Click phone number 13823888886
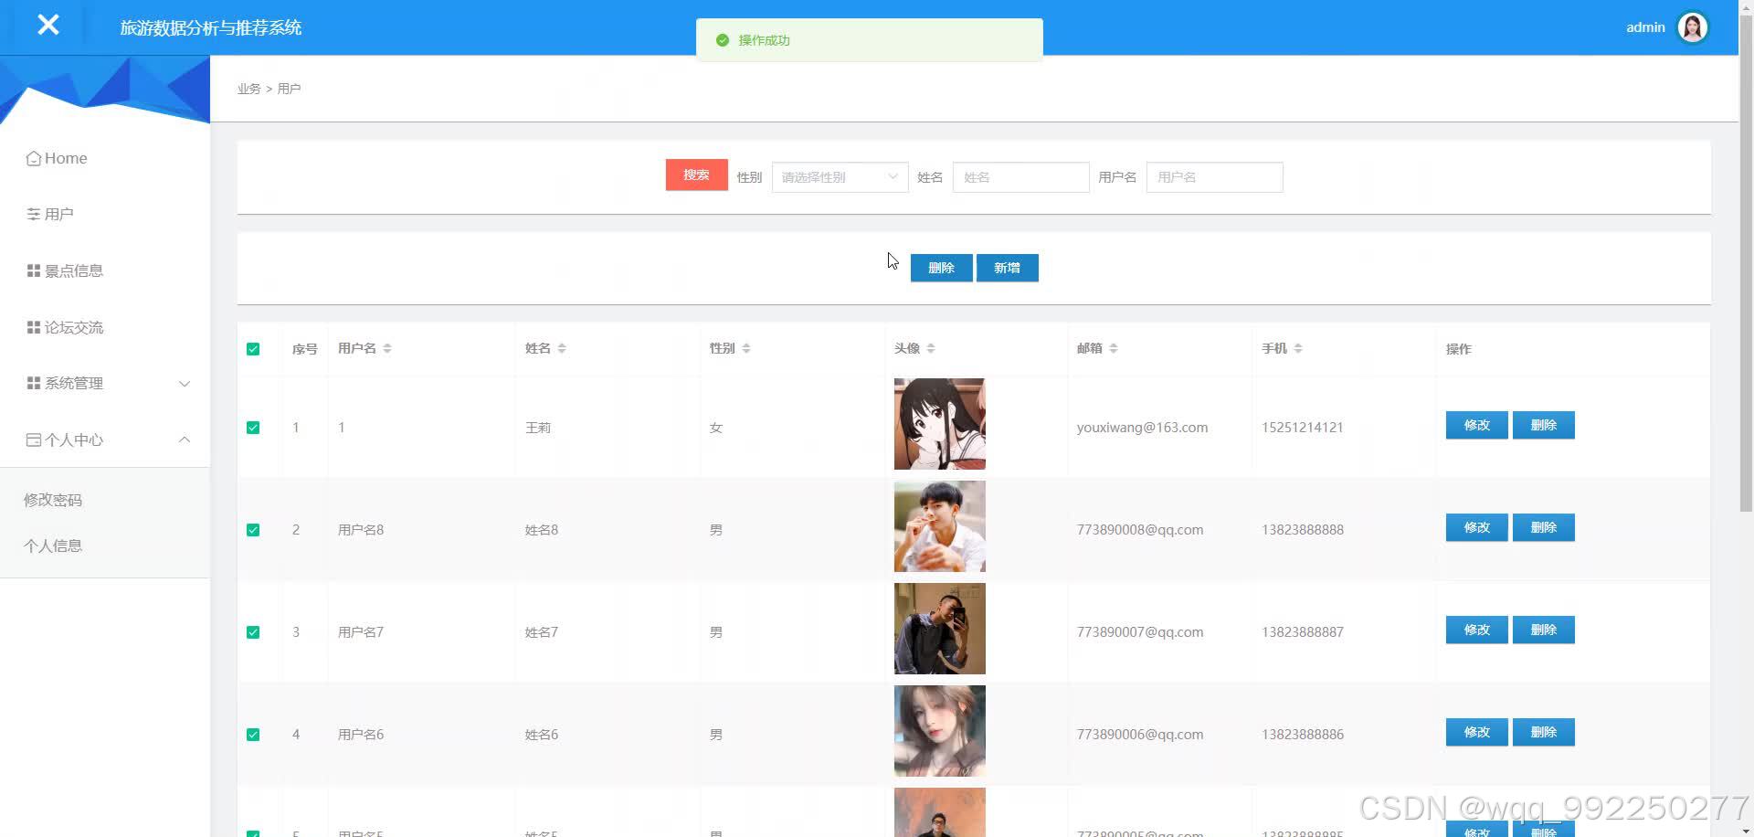This screenshot has height=837, width=1754. [x=1303, y=735]
